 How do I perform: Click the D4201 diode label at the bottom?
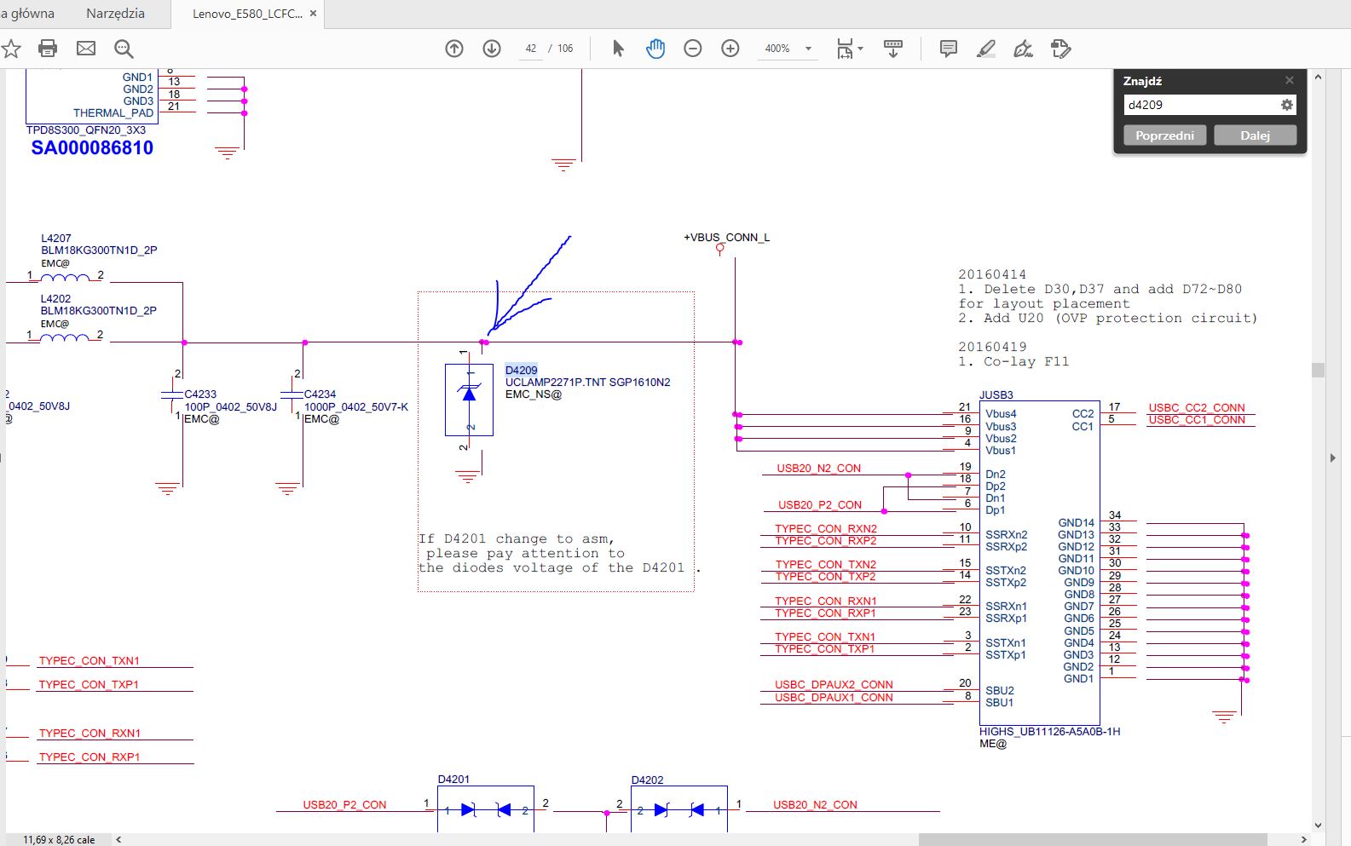(453, 780)
